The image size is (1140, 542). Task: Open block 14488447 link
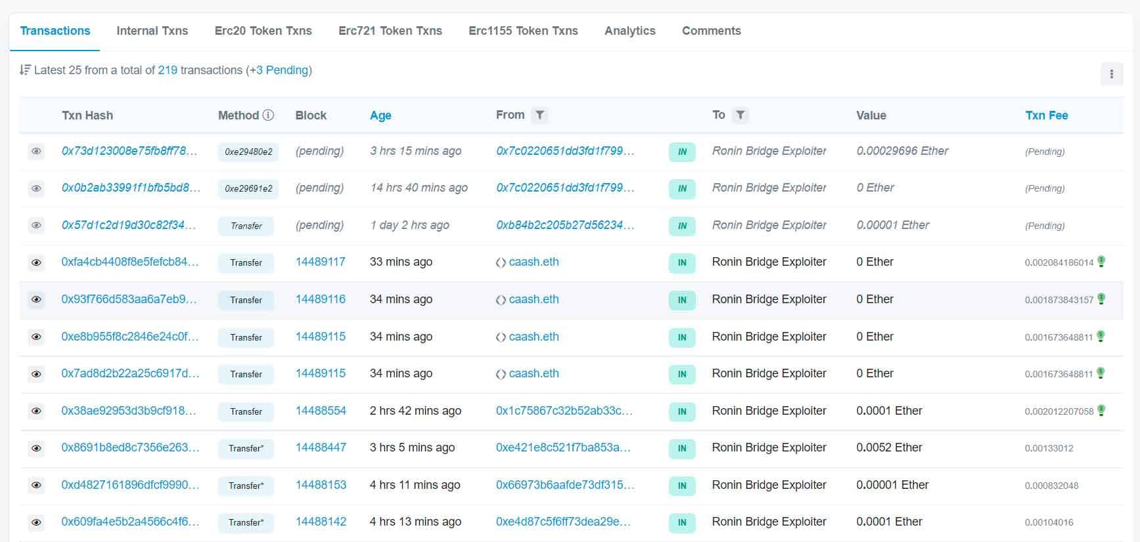(x=321, y=448)
